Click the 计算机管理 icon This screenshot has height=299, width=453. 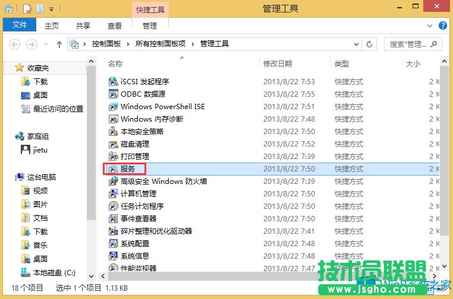pos(113,193)
